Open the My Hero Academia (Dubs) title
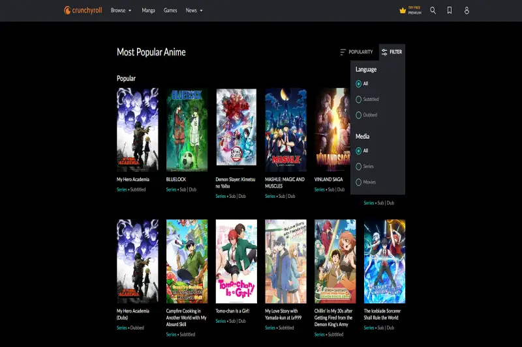The image size is (522, 347). click(133, 314)
